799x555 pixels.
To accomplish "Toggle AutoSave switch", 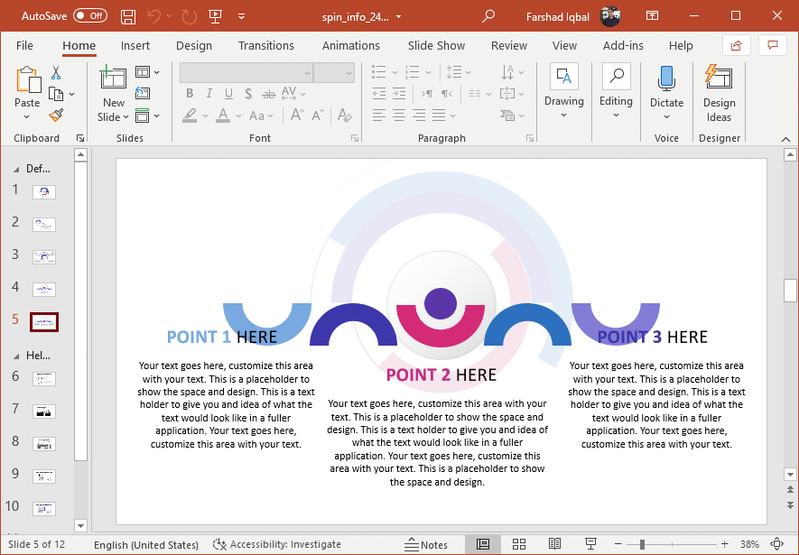I will tap(89, 16).
